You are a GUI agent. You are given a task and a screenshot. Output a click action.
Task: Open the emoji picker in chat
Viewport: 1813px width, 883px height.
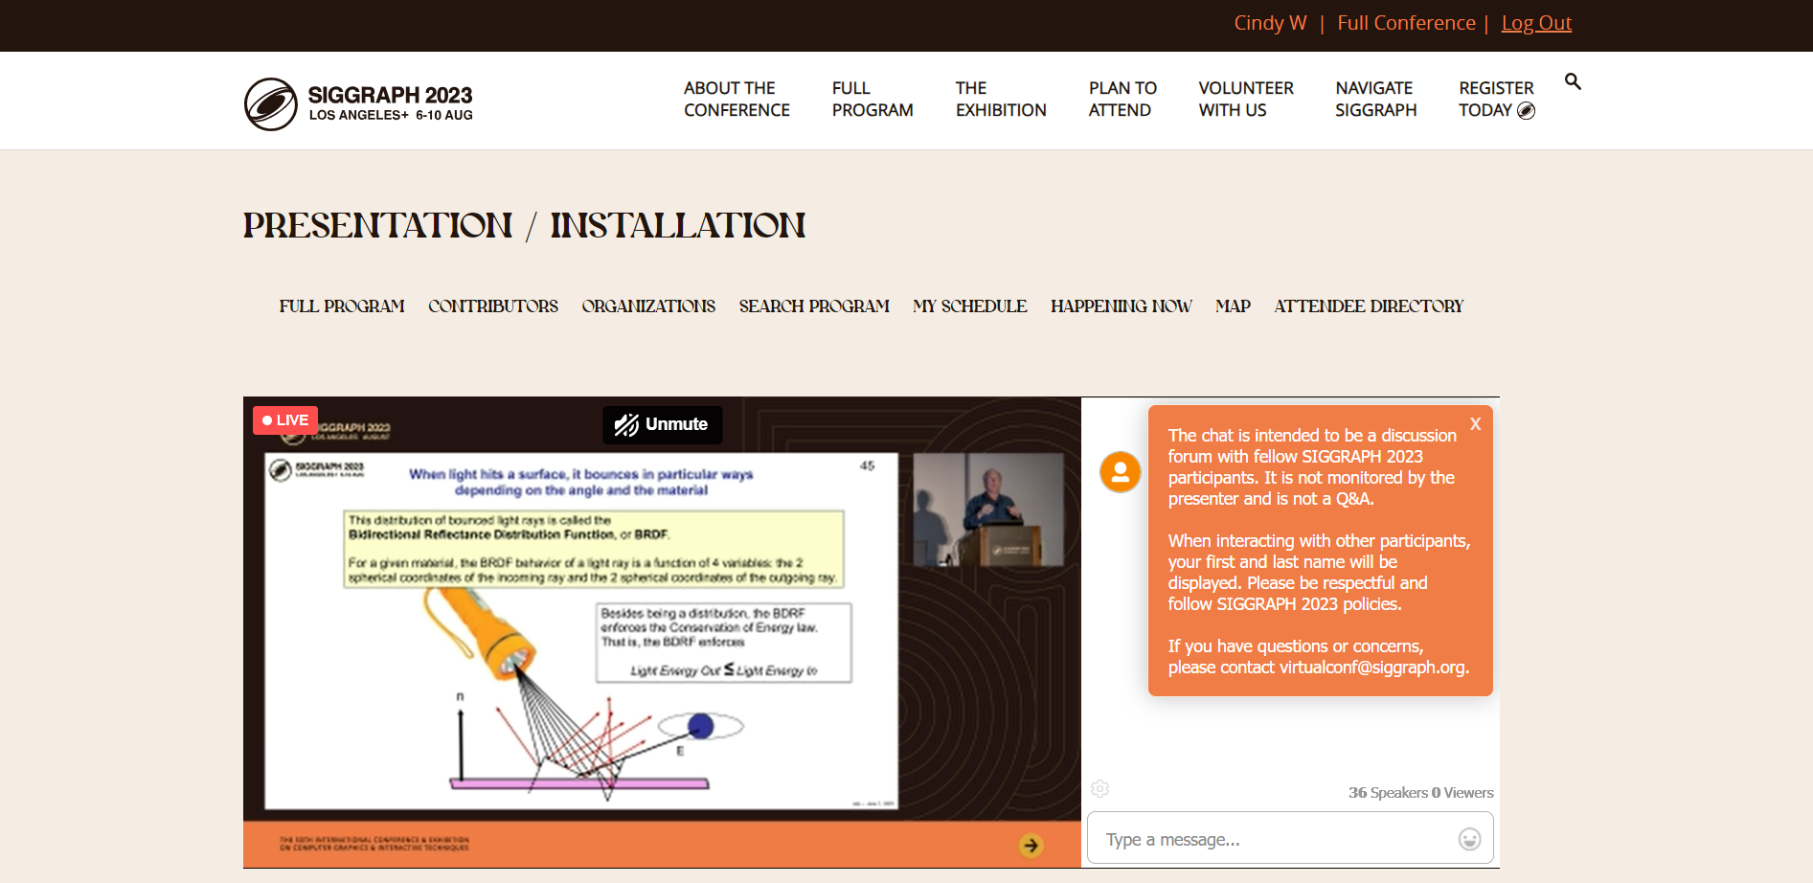click(x=1469, y=839)
